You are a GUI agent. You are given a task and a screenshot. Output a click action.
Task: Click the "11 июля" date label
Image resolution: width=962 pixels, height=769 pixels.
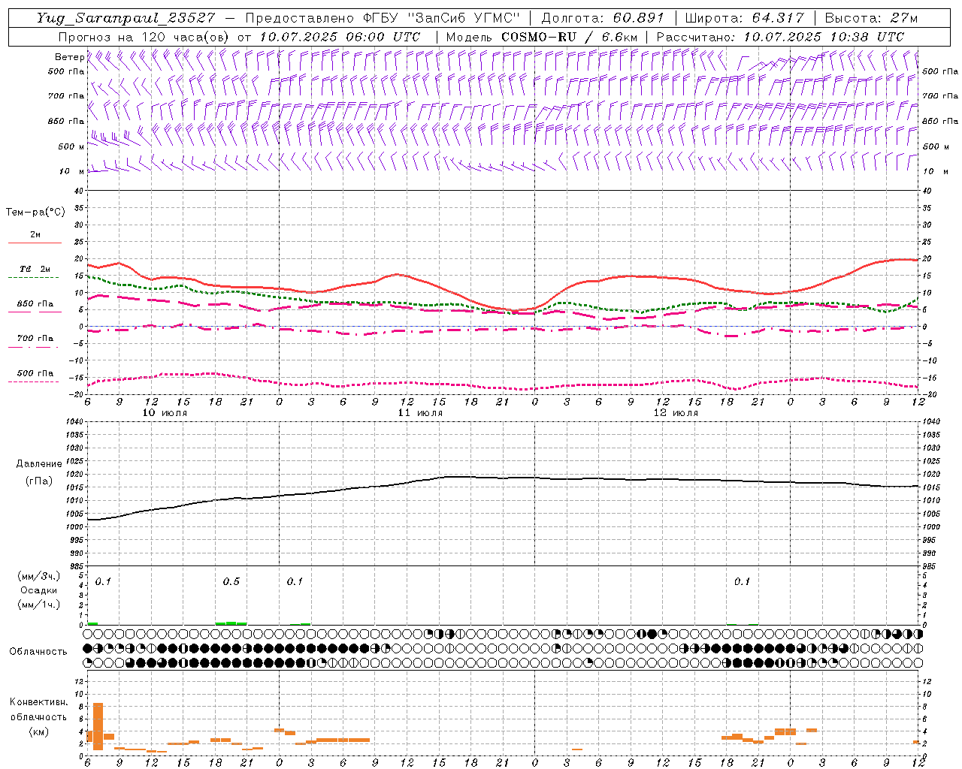pyautogui.click(x=420, y=413)
